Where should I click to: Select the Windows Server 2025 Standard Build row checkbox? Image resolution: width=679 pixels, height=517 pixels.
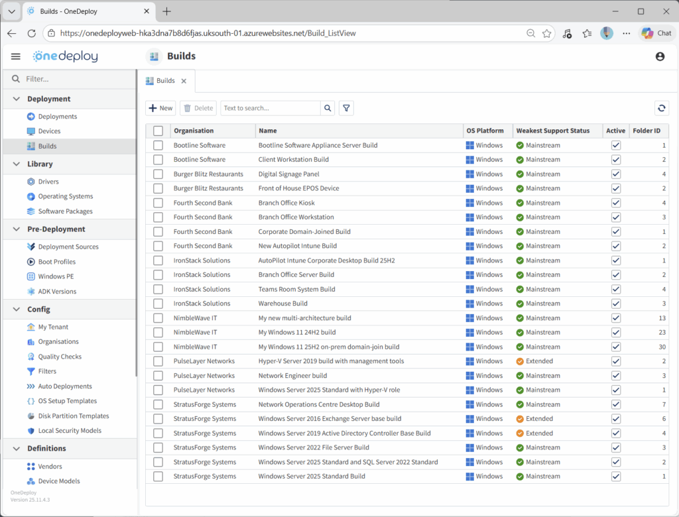[158, 477]
